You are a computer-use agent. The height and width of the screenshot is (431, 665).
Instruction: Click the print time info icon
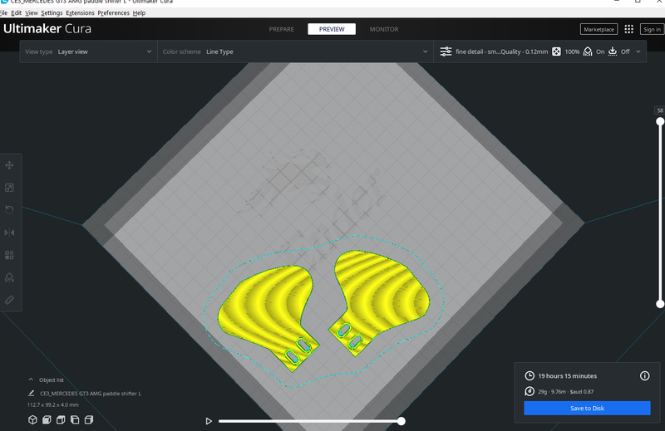[644, 376]
